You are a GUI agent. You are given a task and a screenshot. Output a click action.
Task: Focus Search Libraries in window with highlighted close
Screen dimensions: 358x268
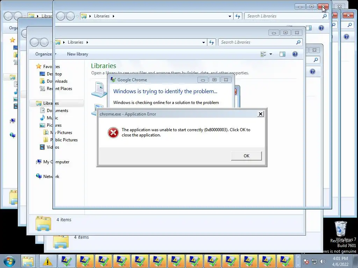287,16
